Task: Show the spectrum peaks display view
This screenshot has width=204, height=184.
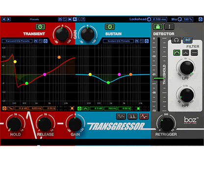Action: point(132,116)
